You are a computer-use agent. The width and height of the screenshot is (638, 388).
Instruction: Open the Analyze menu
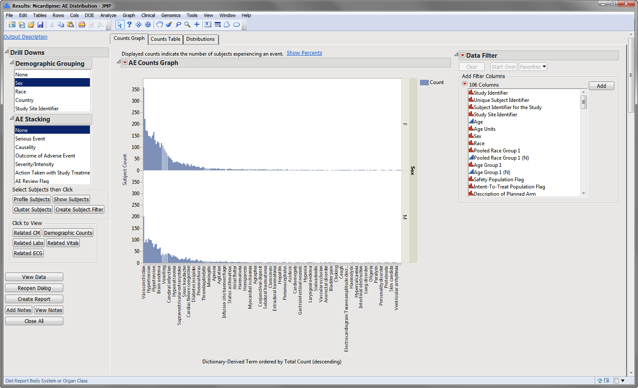coord(108,15)
